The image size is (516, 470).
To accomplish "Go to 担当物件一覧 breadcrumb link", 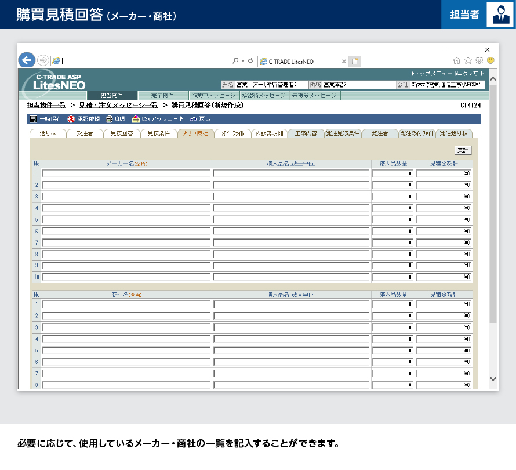I will tap(46, 106).
